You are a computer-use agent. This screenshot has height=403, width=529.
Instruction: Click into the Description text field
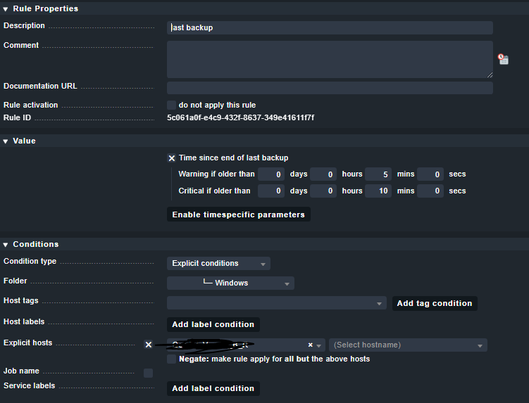pyautogui.click(x=330, y=27)
